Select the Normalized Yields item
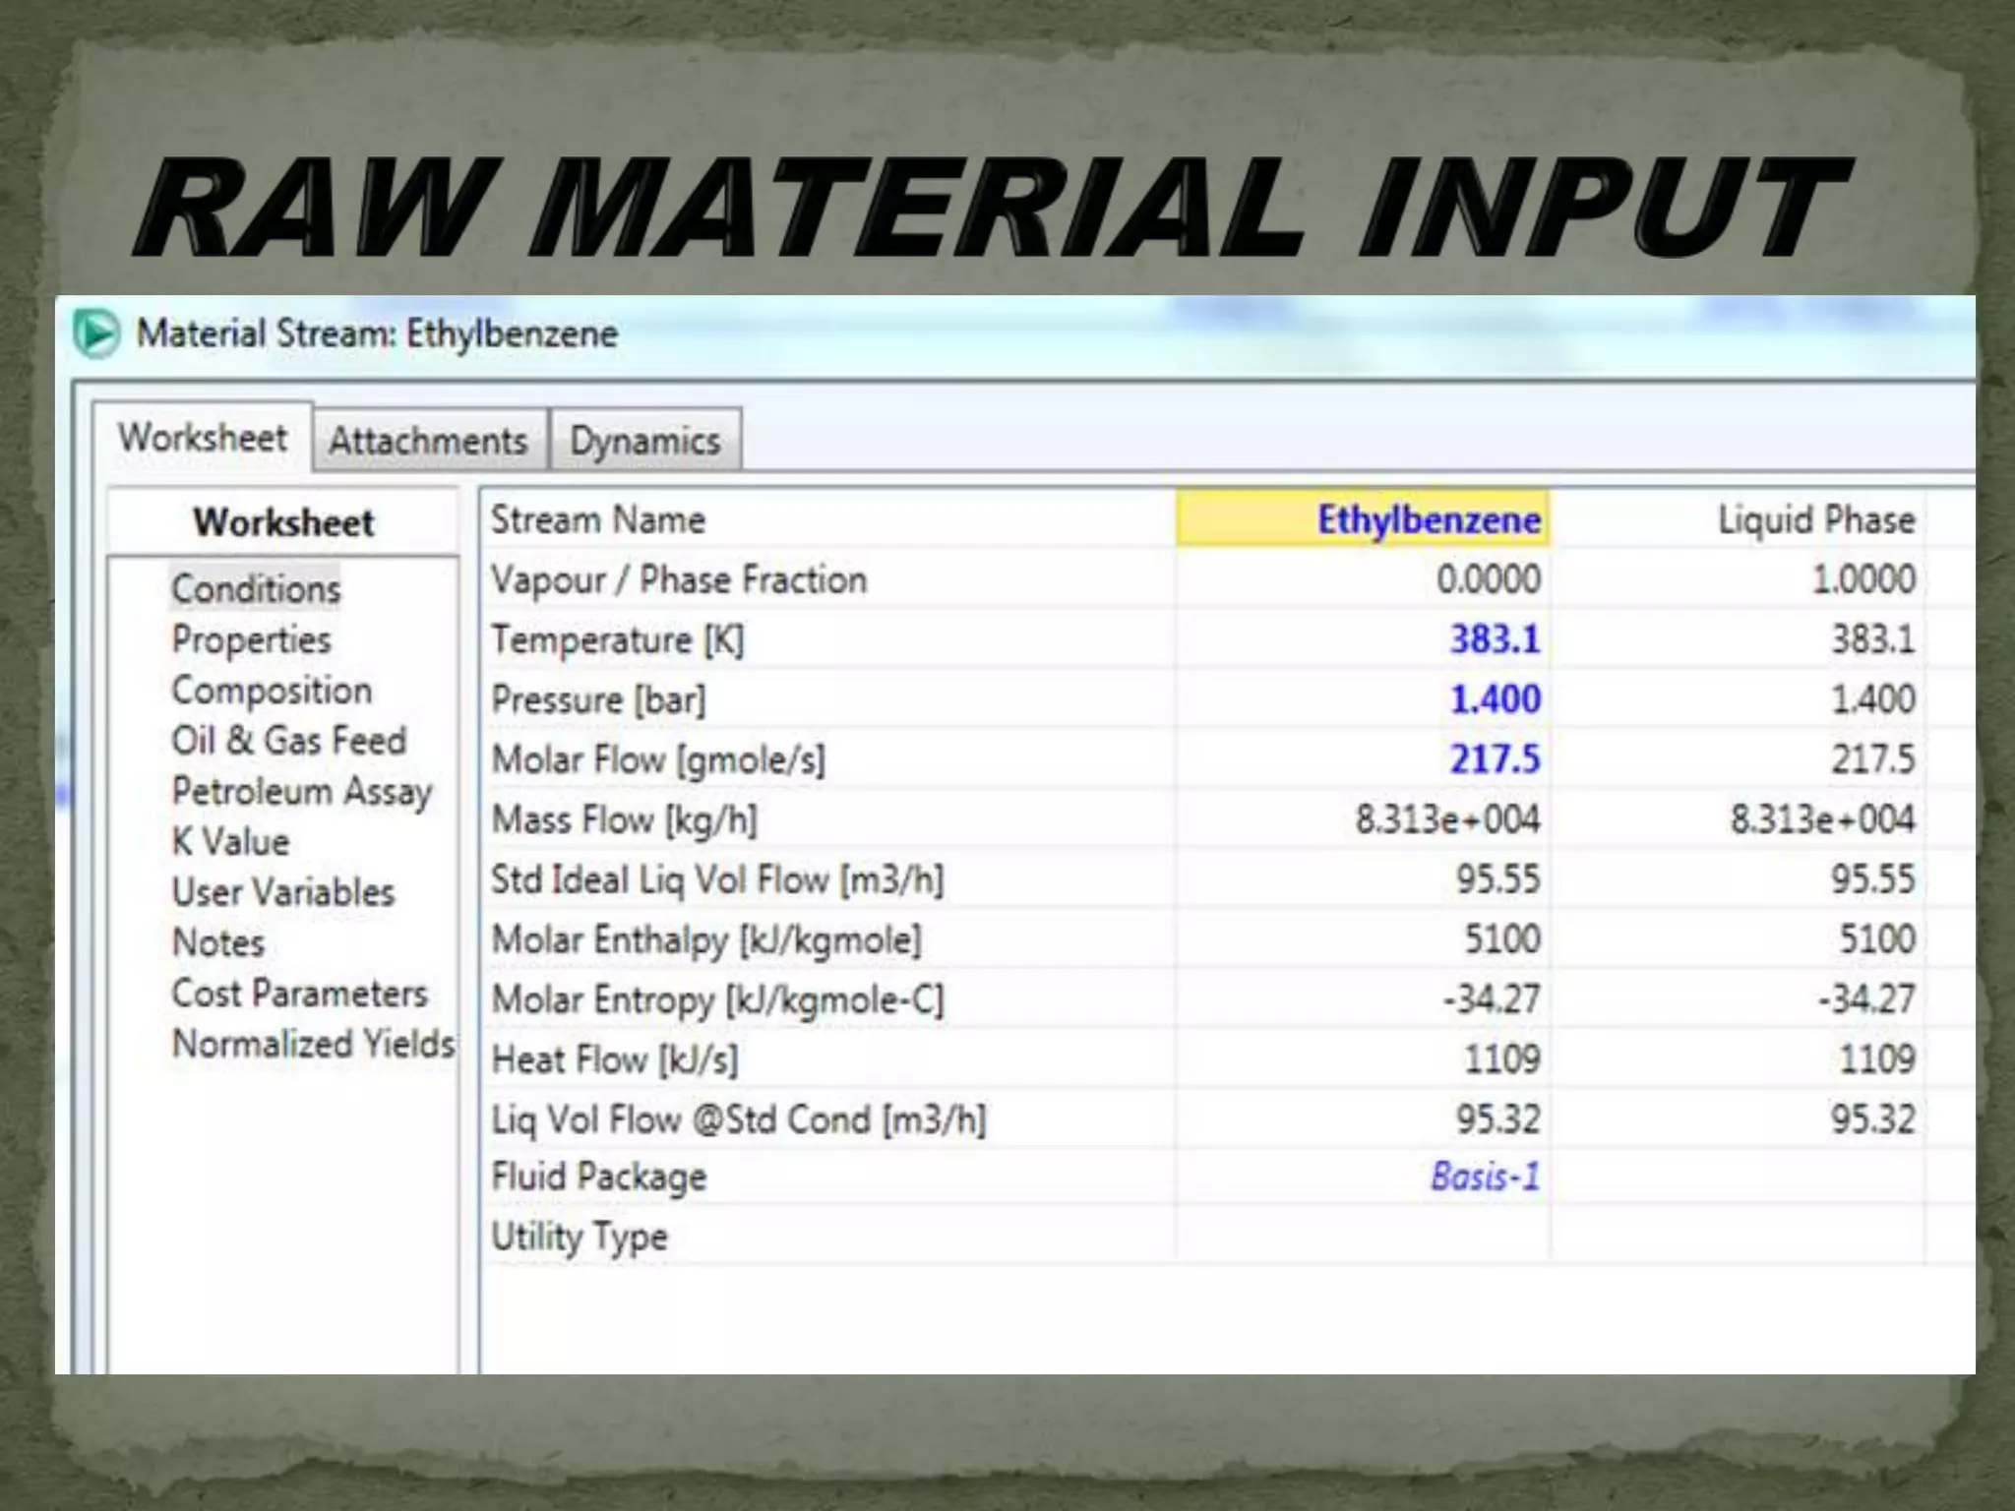2015x1511 pixels. click(x=313, y=1044)
